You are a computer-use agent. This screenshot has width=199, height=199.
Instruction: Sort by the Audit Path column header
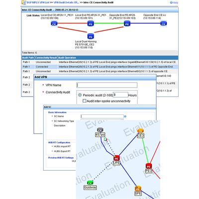(x=28, y=58)
